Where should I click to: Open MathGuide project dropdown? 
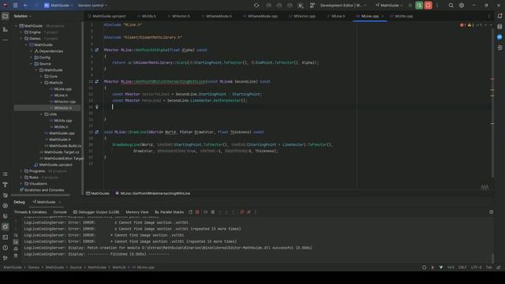(x=58, y=6)
